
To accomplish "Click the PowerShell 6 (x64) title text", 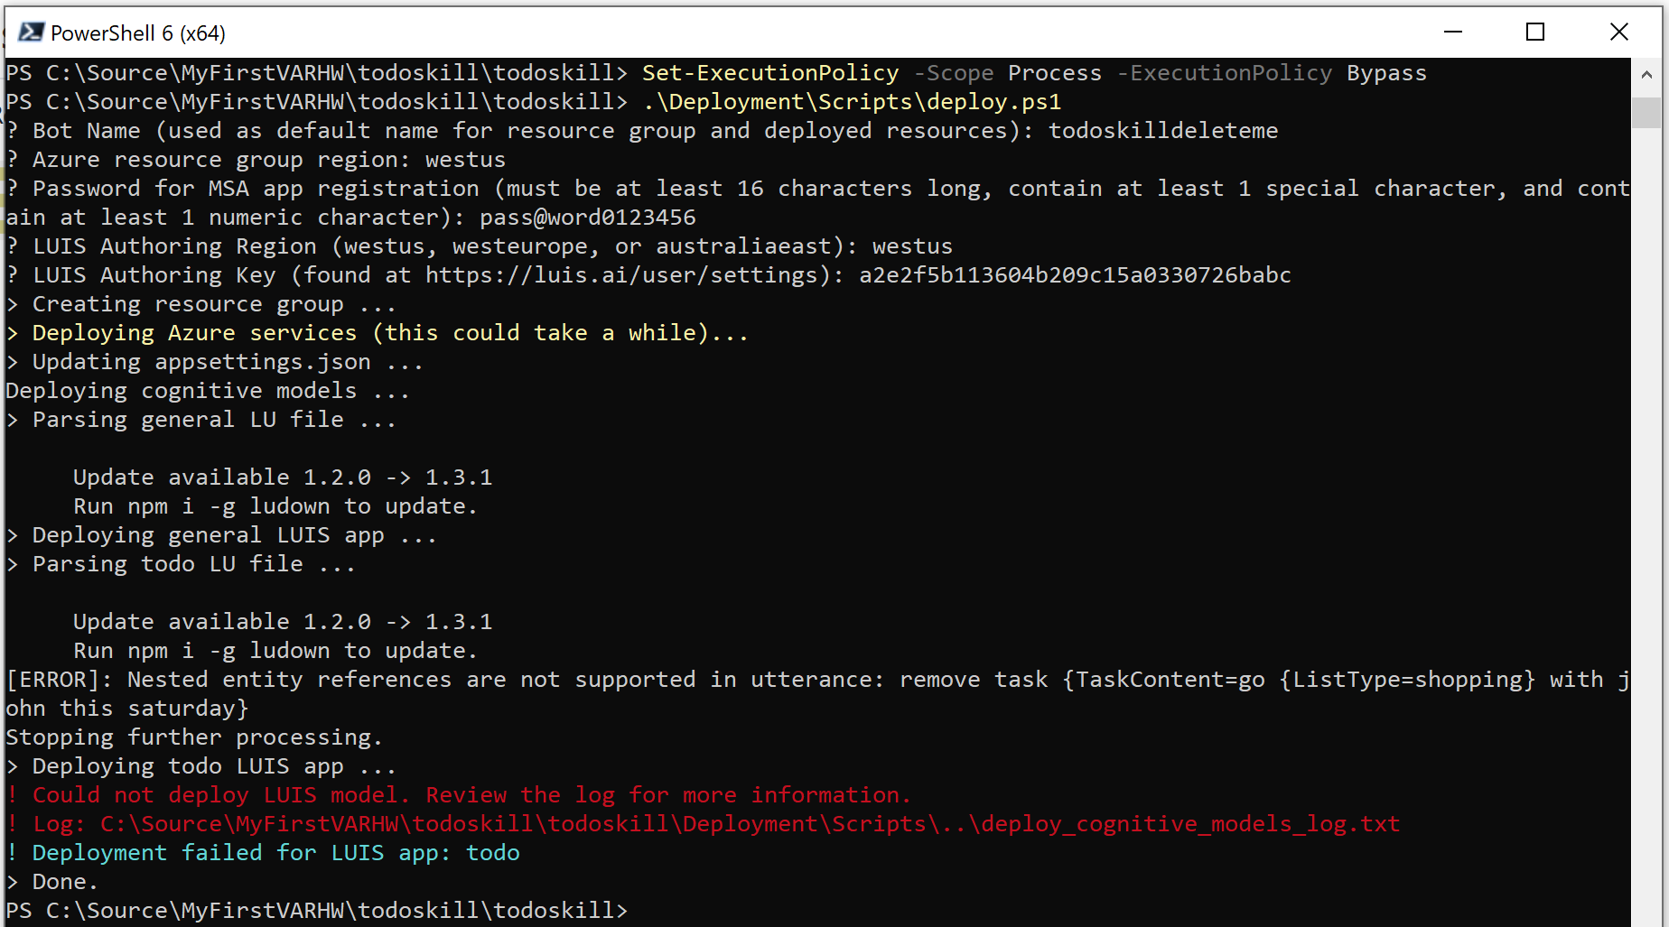I will pyautogui.click(x=138, y=32).
